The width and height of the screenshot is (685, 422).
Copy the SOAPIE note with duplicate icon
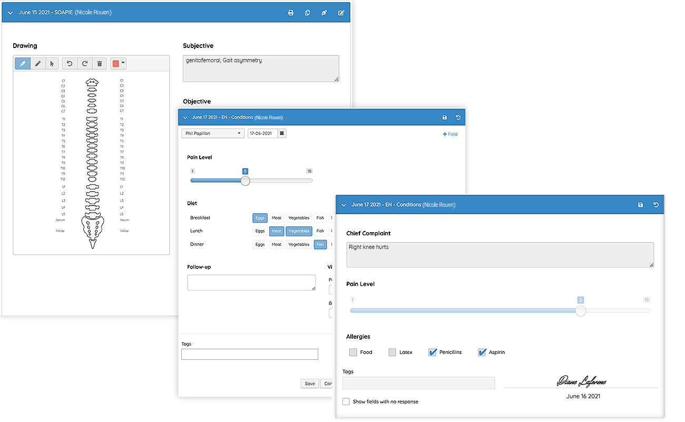[x=307, y=13]
